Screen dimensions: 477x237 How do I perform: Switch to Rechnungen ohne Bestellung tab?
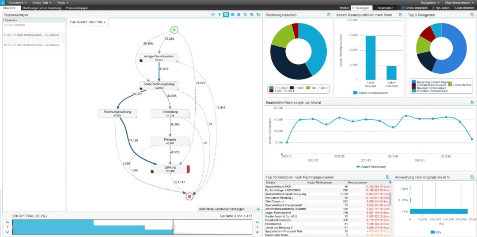tap(42, 8)
